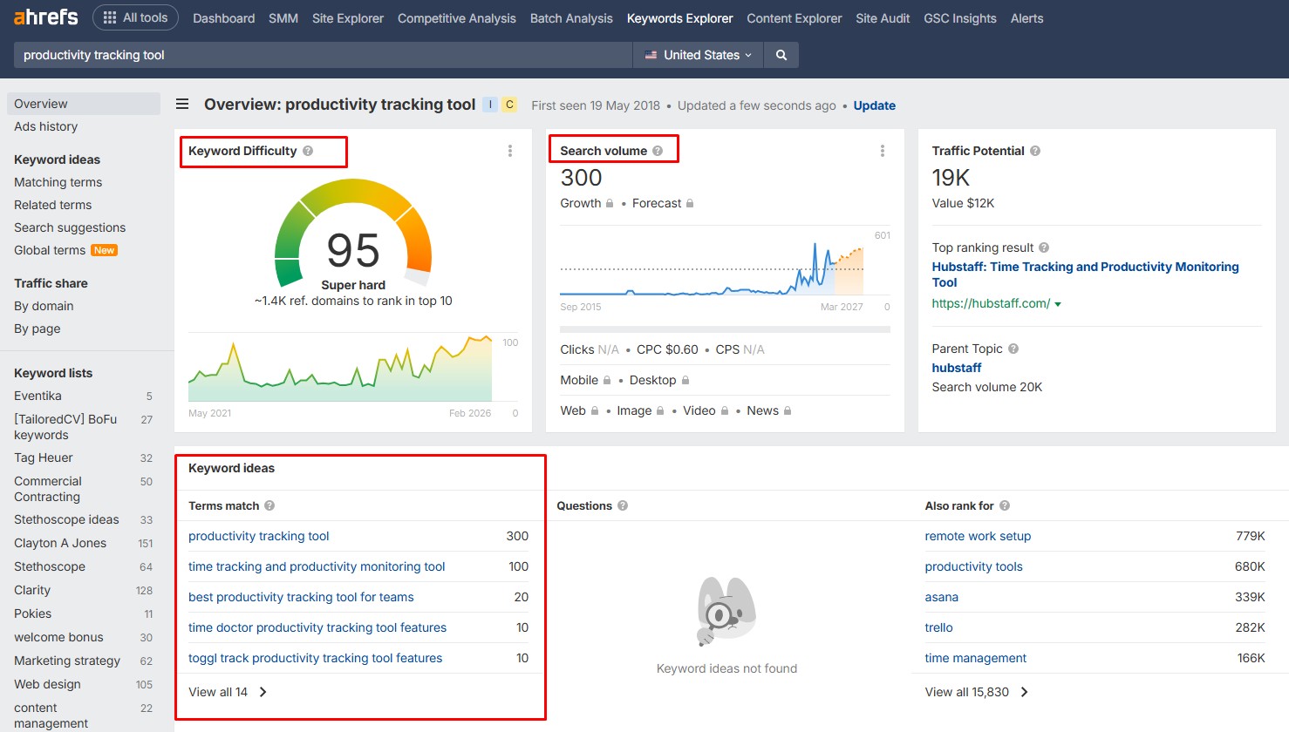Image resolution: width=1289 pixels, height=732 pixels.
Task: Select the remote work setup keyword
Action: pyautogui.click(x=978, y=535)
